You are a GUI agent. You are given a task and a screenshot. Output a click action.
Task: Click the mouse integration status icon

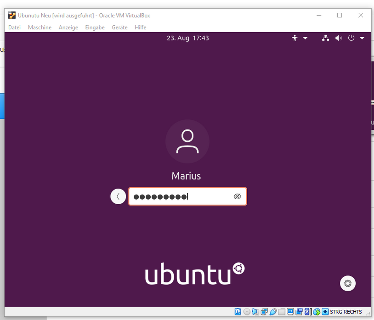click(x=317, y=312)
